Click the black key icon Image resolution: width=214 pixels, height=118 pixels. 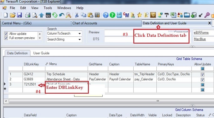[x=200, y=15]
